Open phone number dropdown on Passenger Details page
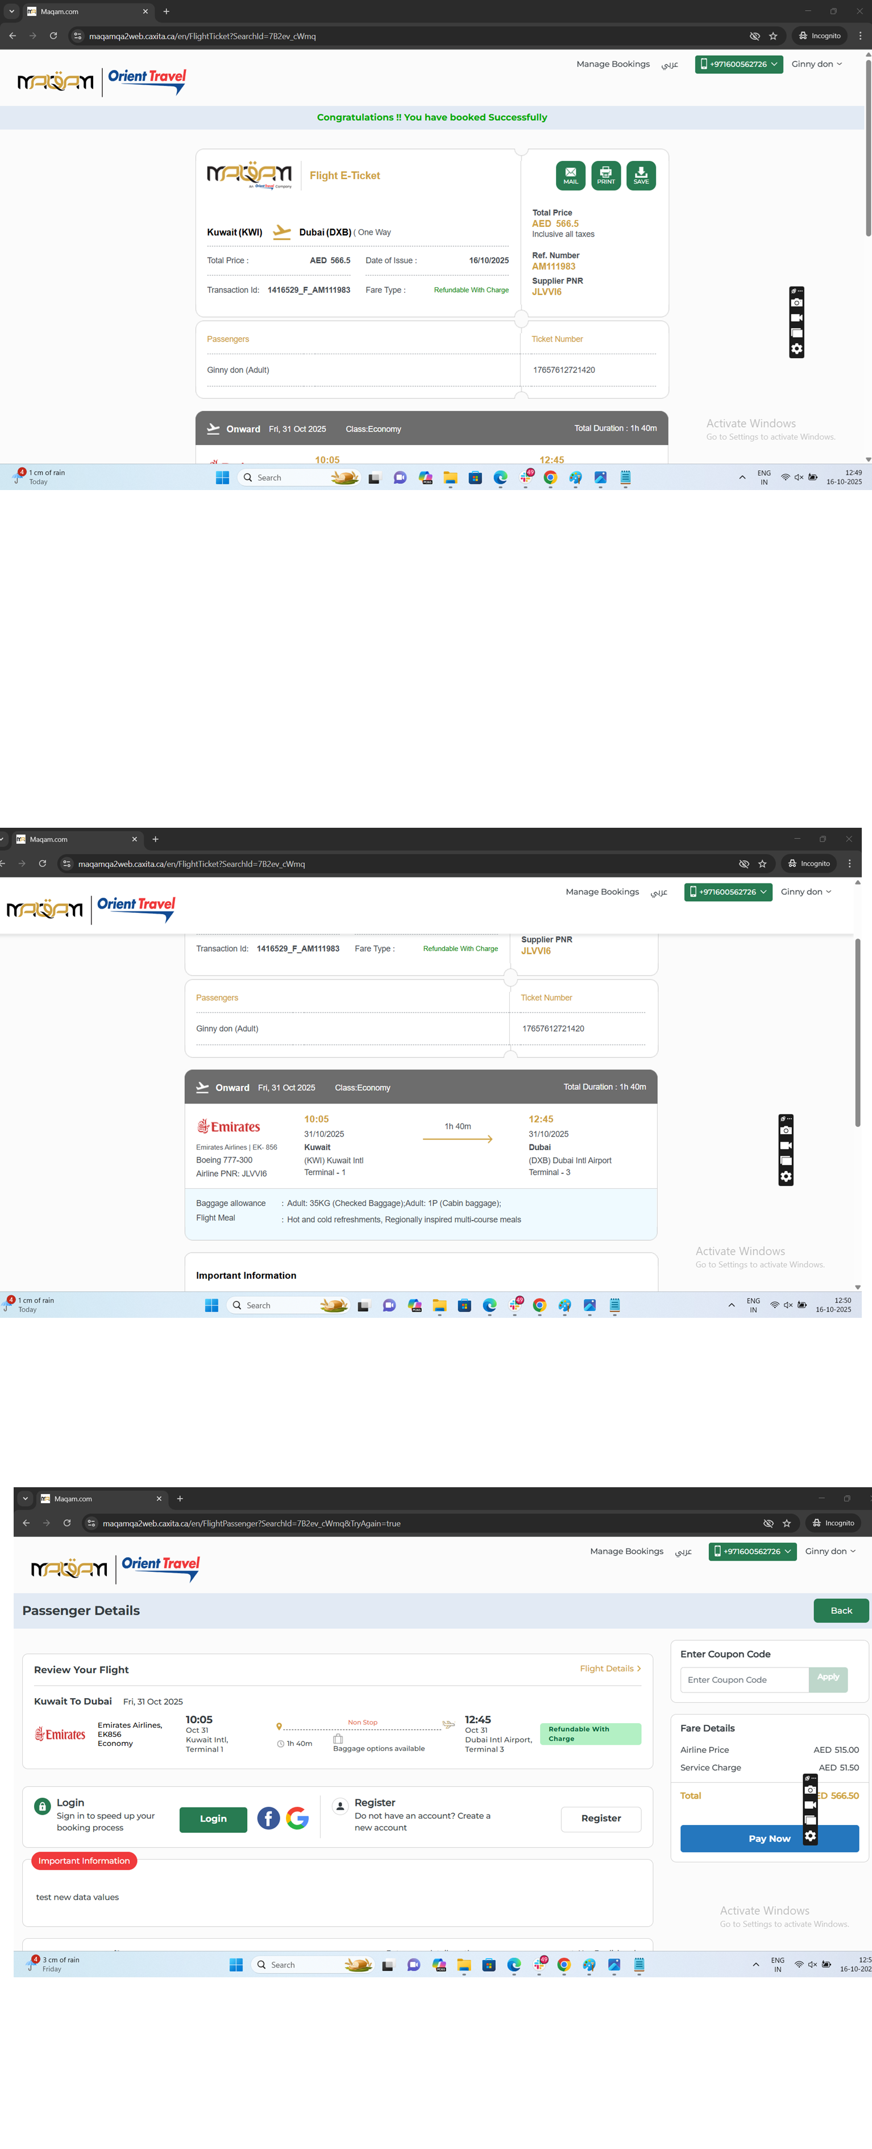This screenshot has width=872, height=2149. click(752, 1551)
